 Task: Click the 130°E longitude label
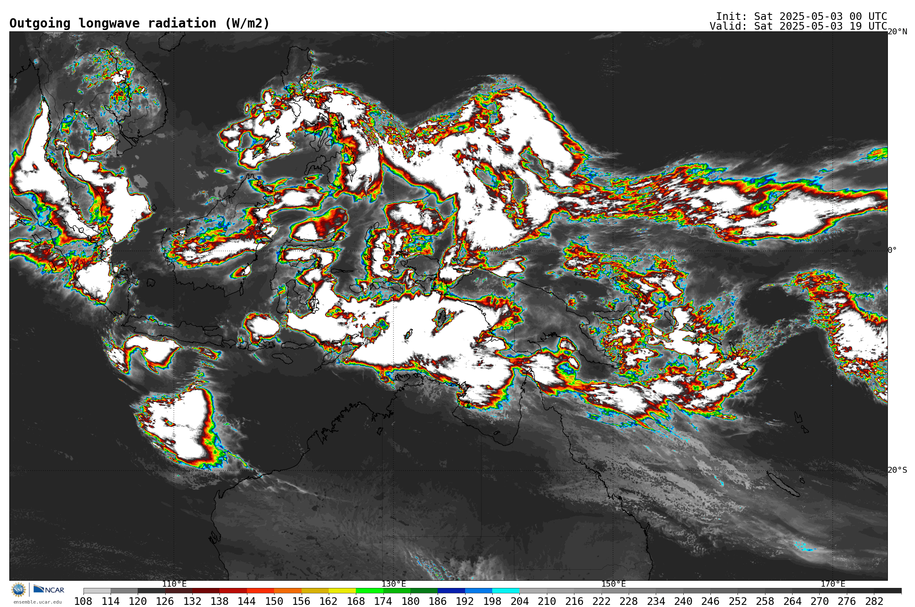(x=394, y=584)
